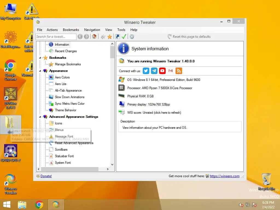Click the gold bookmarks star toolbar icon
Image resolution: width=280 pixels, height=210 pixels.
coord(110,37)
